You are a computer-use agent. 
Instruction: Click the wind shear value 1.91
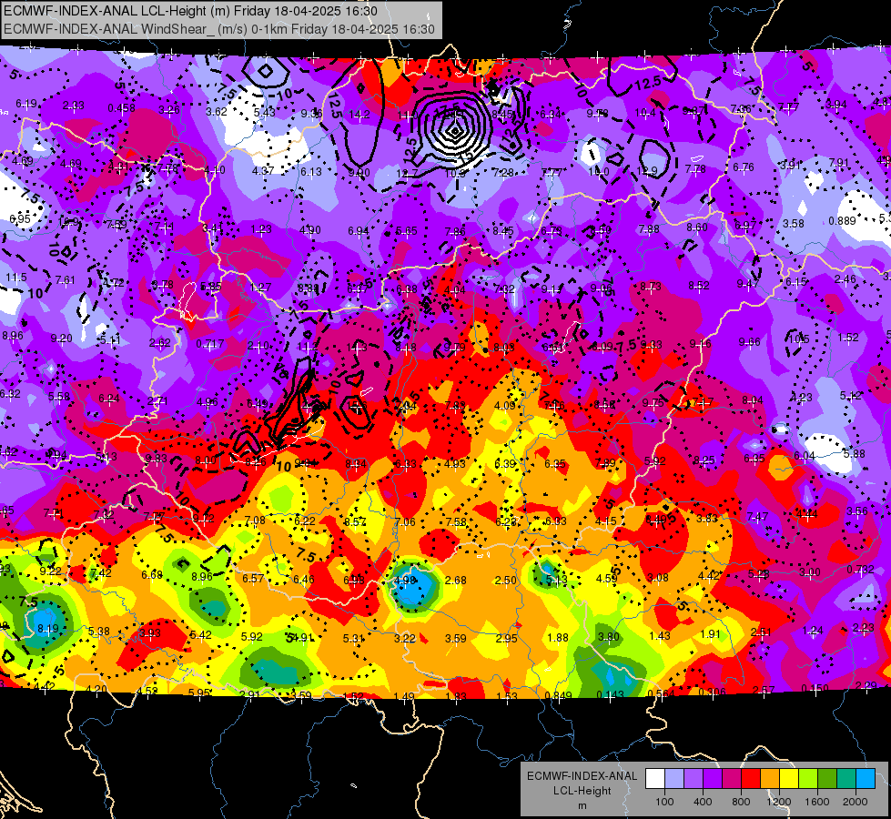pos(710,634)
